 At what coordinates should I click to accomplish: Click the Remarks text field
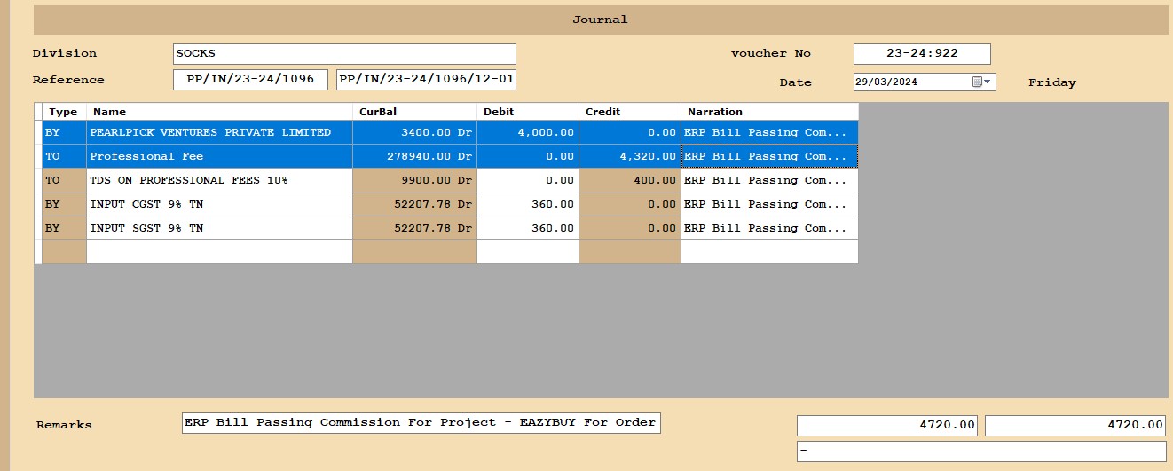coord(421,422)
